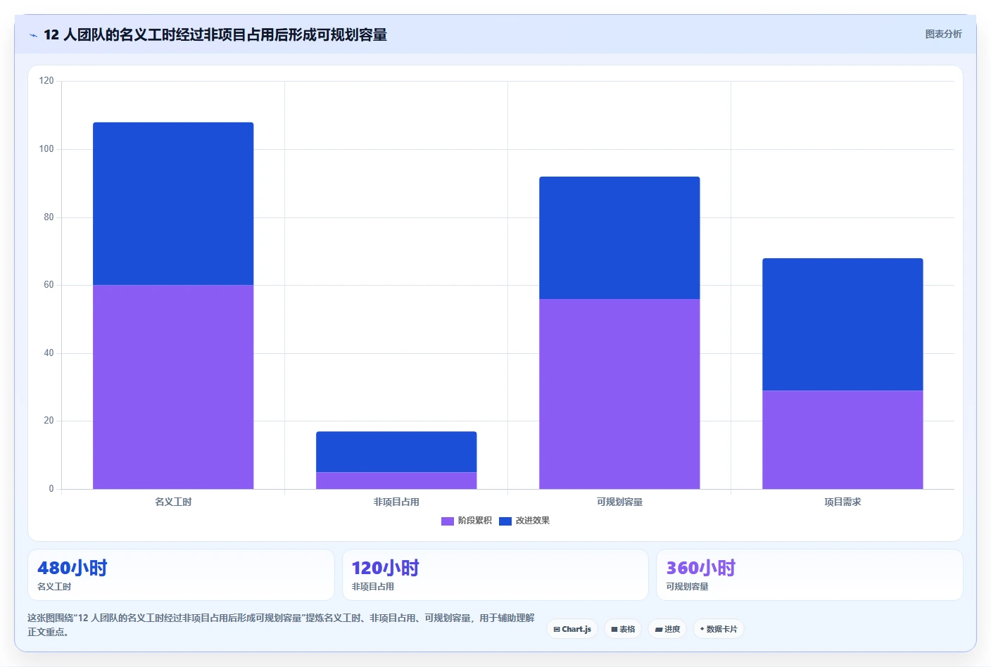Click the 480小时 value in the card
This screenshot has height=667, width=991.
72,568
